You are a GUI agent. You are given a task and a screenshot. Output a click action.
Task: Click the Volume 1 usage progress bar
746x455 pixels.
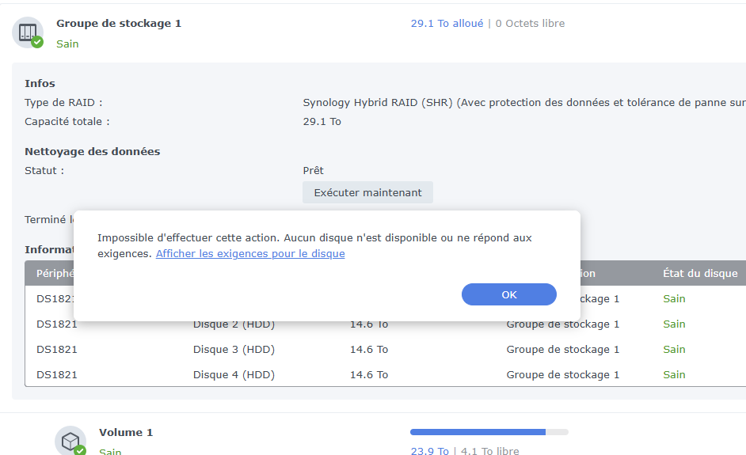[x=489, y=432]
